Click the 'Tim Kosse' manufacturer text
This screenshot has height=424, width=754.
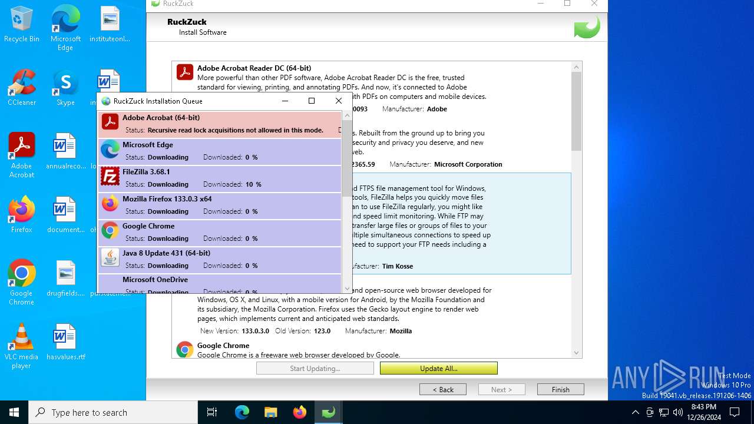(x=397, y=266)
